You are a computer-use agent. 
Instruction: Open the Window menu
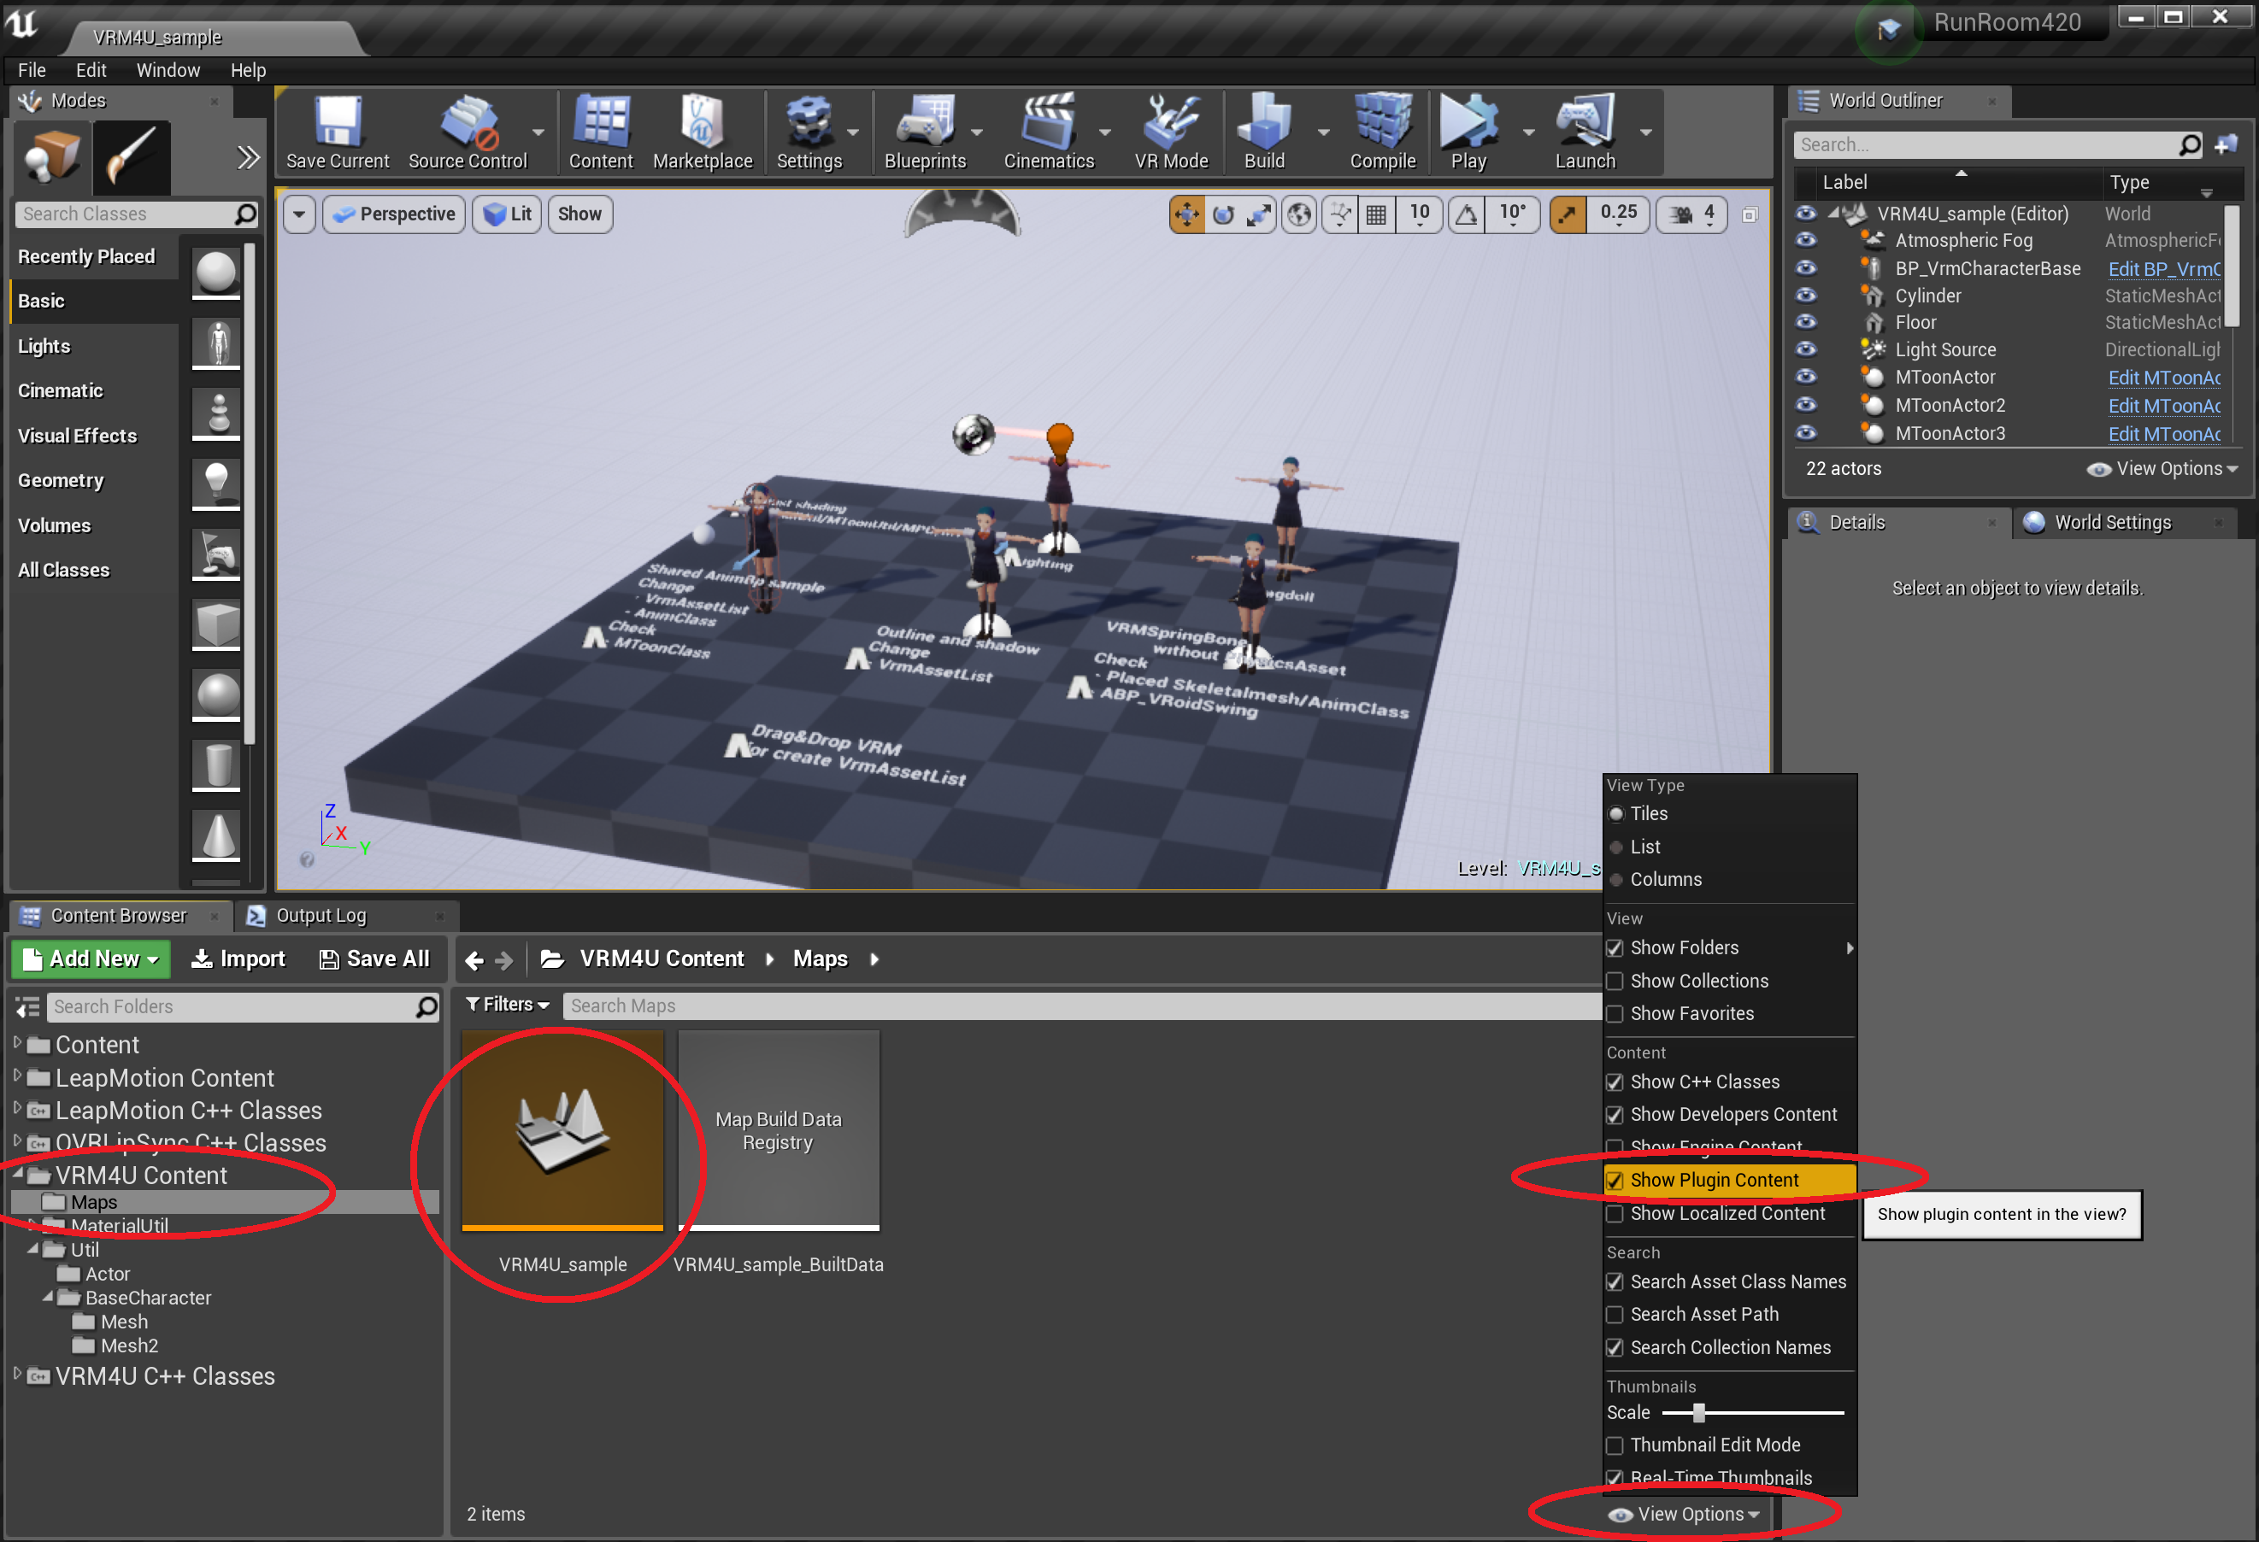click(x=168, y=70)
